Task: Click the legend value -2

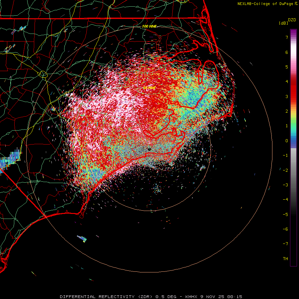Action: (x=285, y=170)
